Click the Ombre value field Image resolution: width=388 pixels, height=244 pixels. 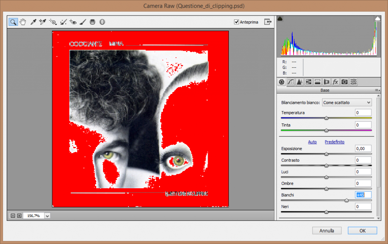click(x=363, y=183)
